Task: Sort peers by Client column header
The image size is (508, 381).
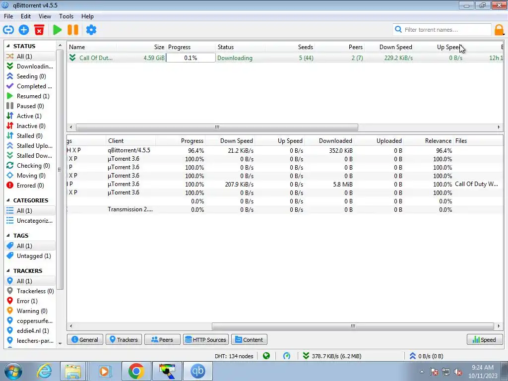Action: 130,141
